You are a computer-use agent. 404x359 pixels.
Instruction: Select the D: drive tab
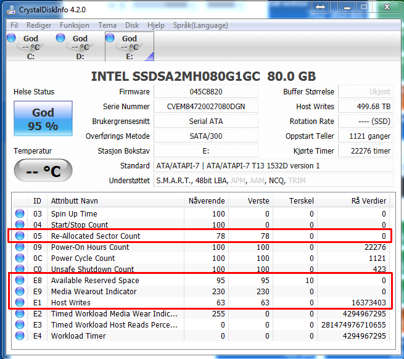click(x=80, y=46)
